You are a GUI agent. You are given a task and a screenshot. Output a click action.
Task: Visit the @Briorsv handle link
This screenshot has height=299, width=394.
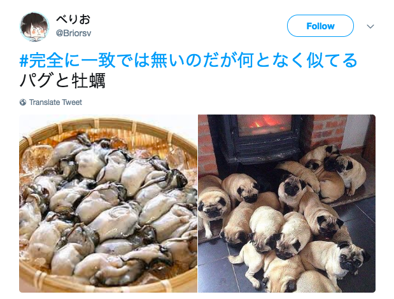(x=73, y=33)
